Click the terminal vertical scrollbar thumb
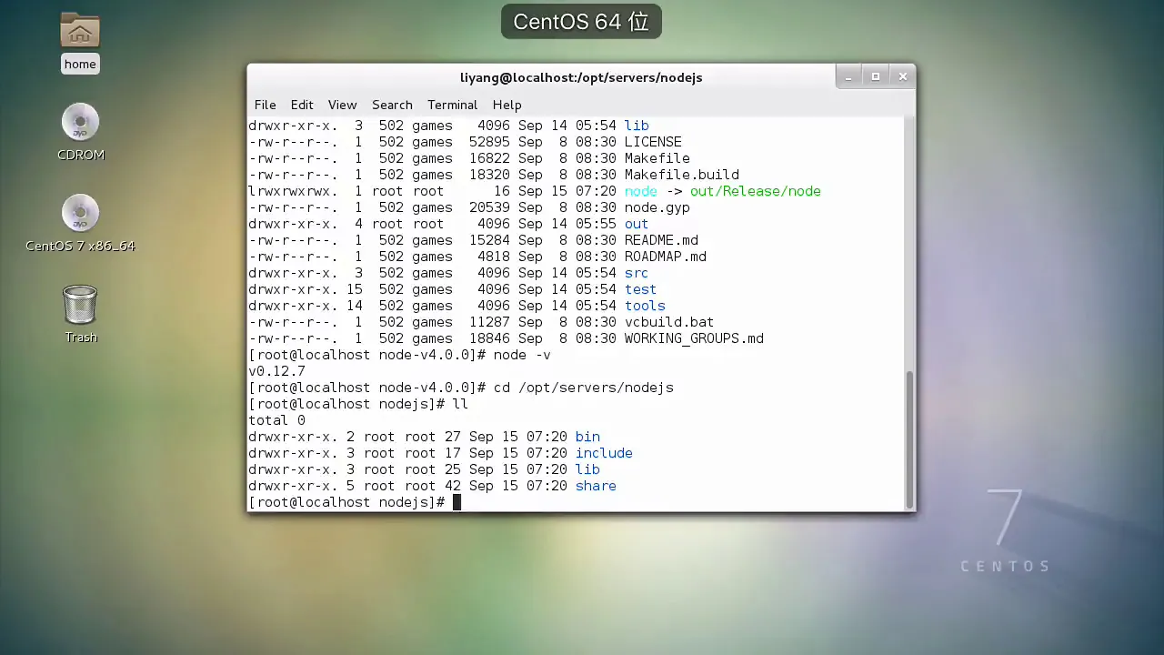 point(909,438)
